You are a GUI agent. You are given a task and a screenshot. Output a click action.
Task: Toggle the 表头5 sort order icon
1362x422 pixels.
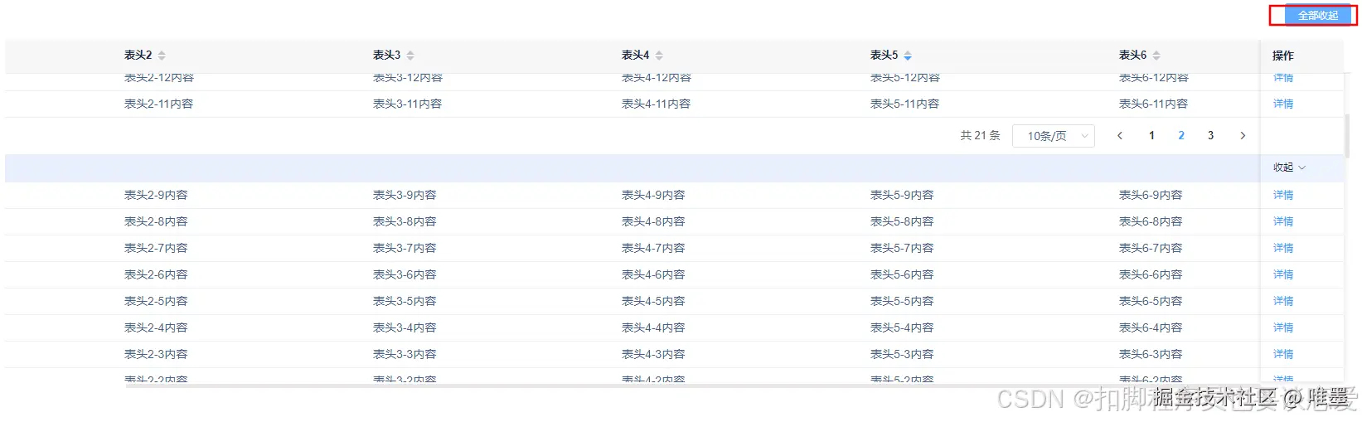[908, 56]
